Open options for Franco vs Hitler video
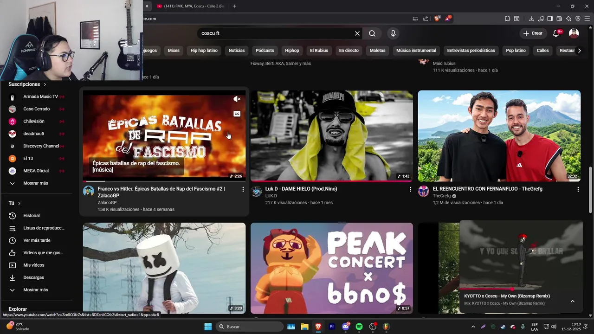Screen dimensions: 594x334 (243, 189)
